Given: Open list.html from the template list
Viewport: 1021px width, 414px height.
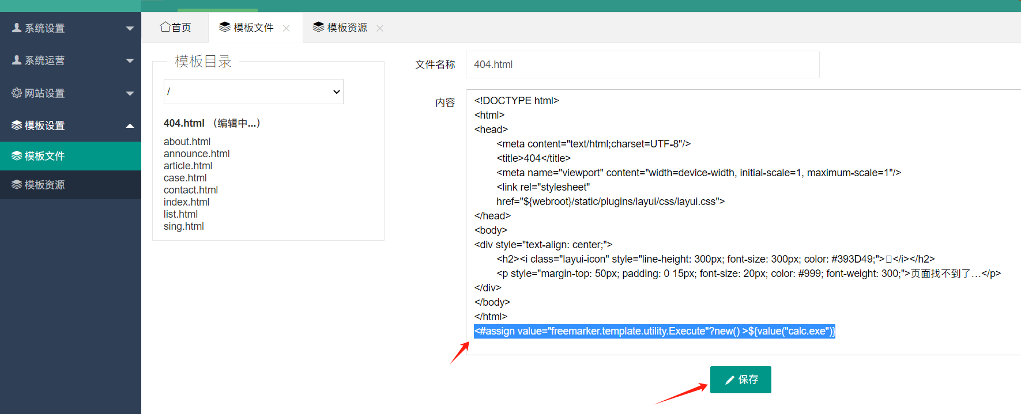Looking at the screenshot, I should 180,214.
